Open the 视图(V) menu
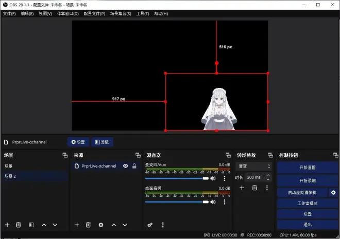 point(45,14)
